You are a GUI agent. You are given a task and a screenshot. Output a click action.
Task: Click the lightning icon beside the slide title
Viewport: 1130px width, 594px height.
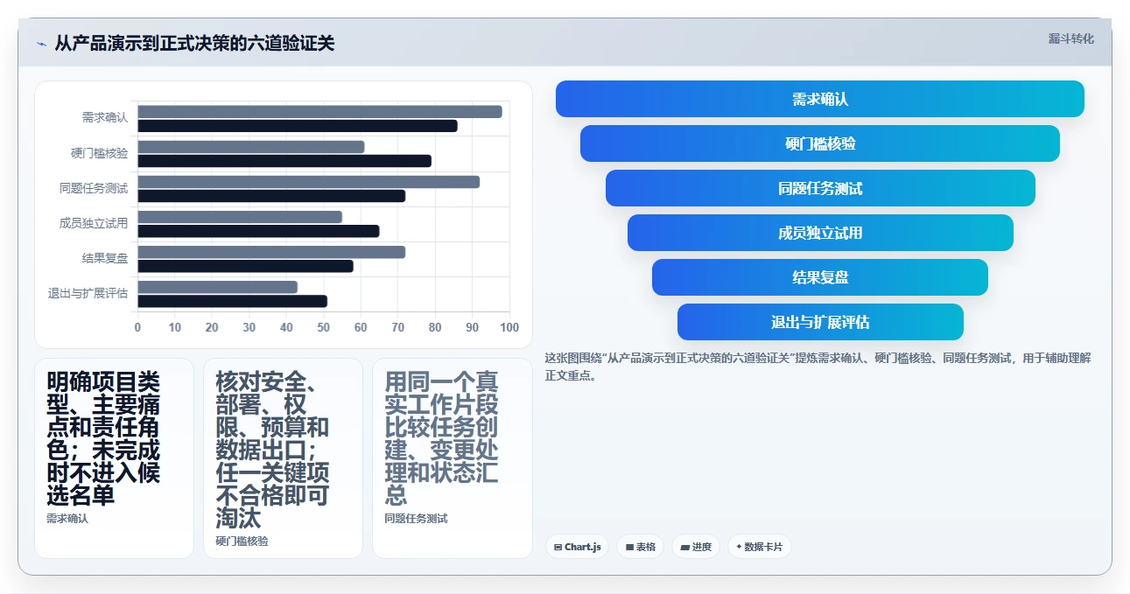point(42,44)
